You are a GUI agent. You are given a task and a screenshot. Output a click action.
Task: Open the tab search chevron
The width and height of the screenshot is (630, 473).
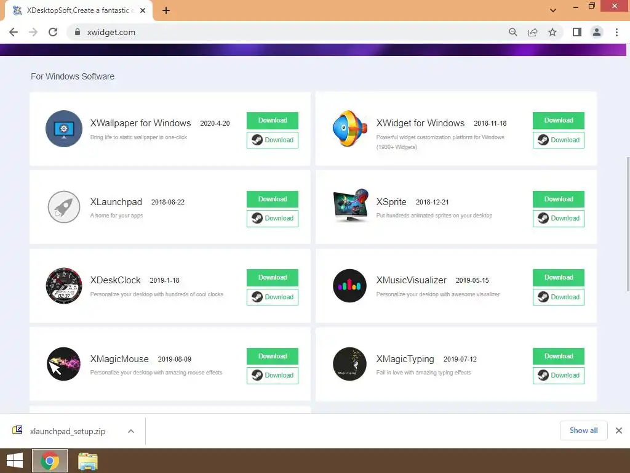tap(553, 10)
